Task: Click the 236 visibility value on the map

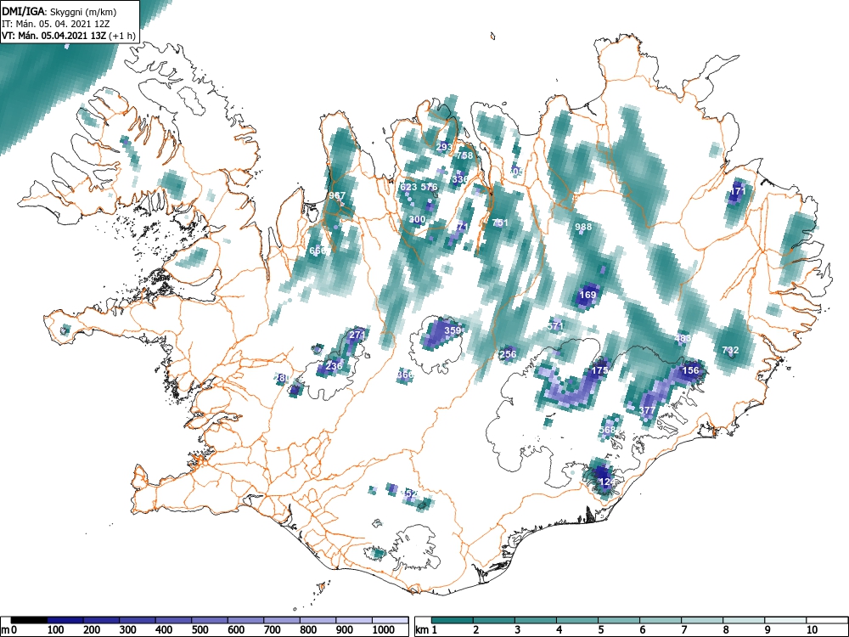Action: click(334, 365)
